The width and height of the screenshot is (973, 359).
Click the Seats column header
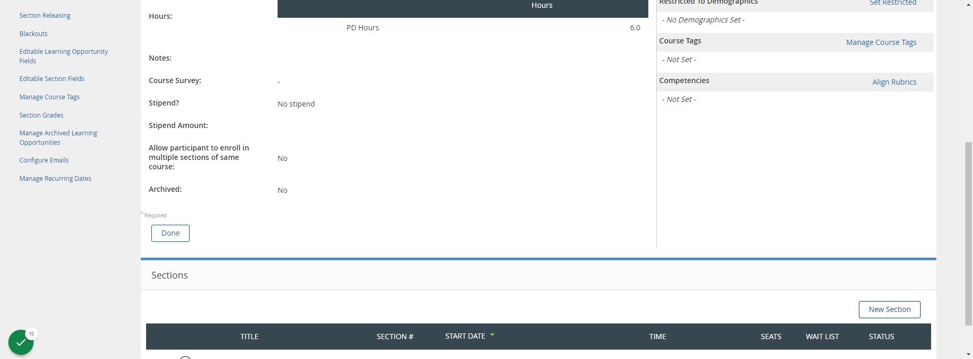[771, 337]
